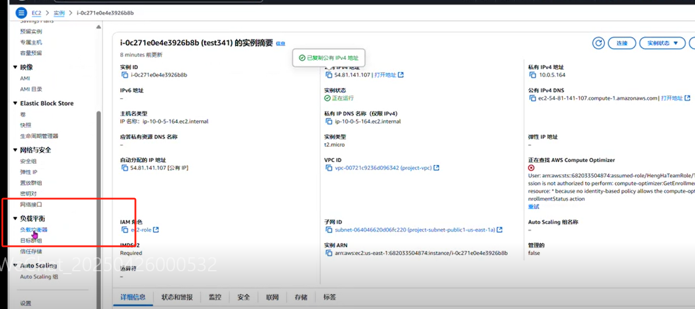Copy the instance ID i-0c271e0e4e3926b8b
The image size is (695, 309).
tap(124, 75)
